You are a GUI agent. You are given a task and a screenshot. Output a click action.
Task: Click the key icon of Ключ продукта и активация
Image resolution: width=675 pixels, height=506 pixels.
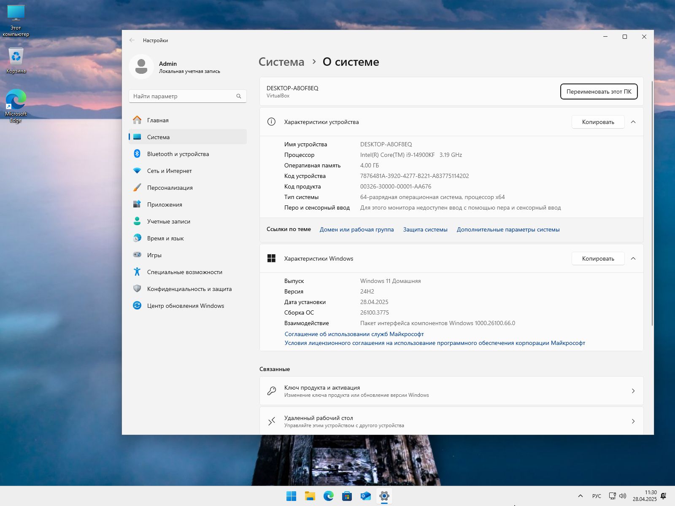coord(272,391)
